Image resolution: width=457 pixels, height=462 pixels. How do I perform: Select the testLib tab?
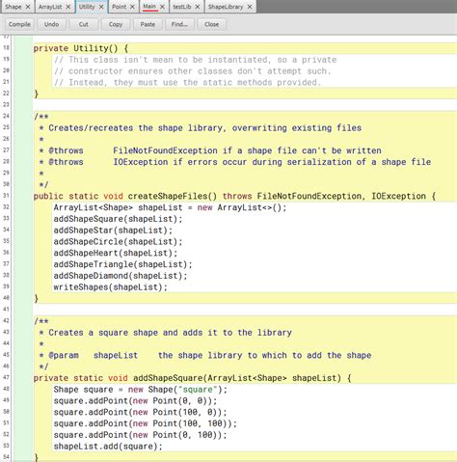click(x=182, y=7)
